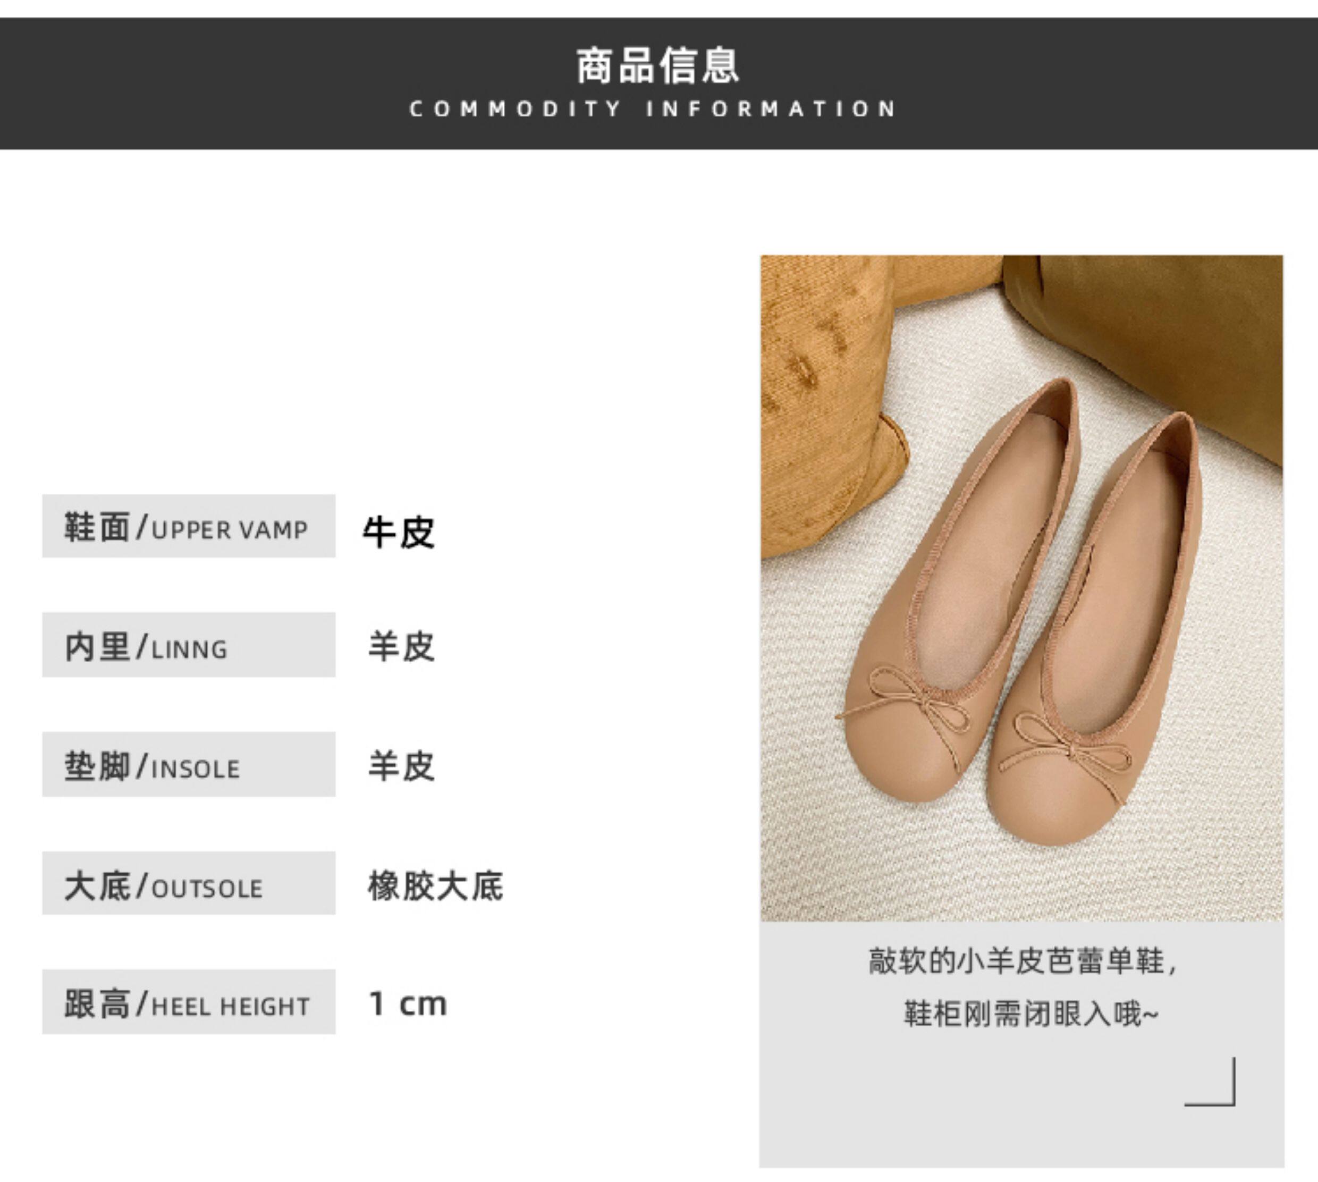
Task: Click the 羊皮 insole value
Action: coord(401,766)
